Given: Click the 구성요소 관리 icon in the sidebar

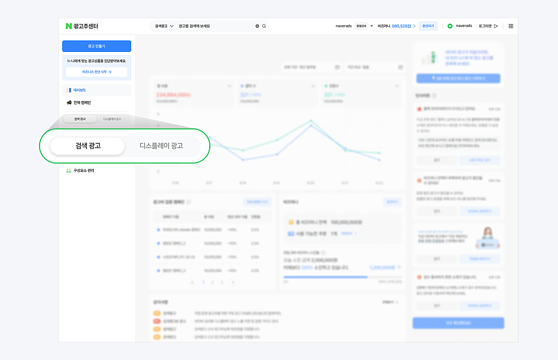Looking at the screenshot, I should click(69, 171).
